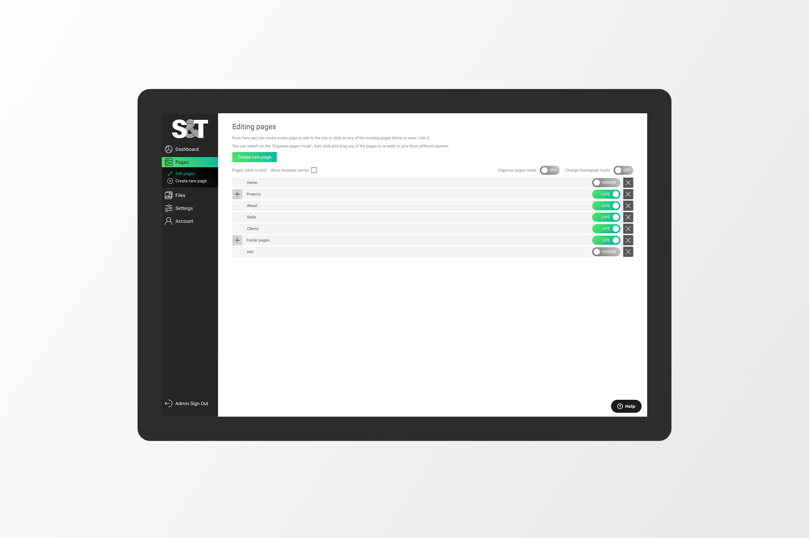Toggle the Live status for Skills page
The width and height of the screenshot is (809, 538).
click(x=607, y=217)
